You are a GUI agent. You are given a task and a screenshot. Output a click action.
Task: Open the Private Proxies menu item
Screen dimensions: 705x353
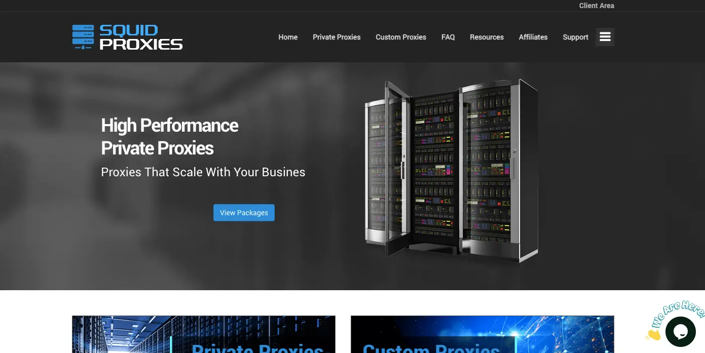(337, 37)
